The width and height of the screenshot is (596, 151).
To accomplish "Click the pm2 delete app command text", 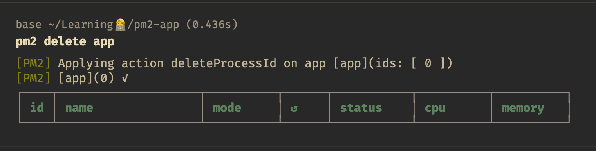I will [x=65, y=41].
